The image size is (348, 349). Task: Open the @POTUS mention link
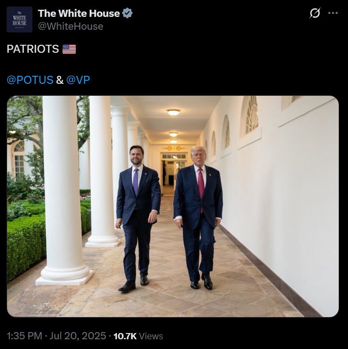point(30,80)
